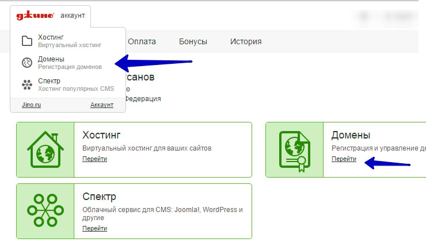Click 'Виртуальный хостинг для ваших сайтов' text
Screen dimensions: 426x246
147,148
